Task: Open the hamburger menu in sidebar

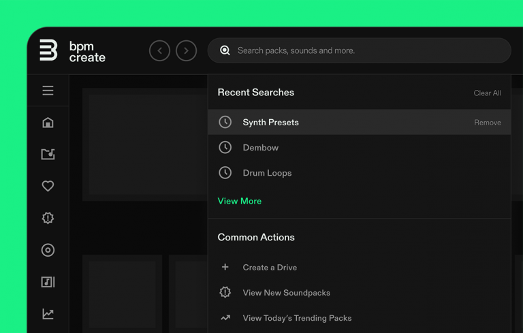Action: [x=48, y=91]
